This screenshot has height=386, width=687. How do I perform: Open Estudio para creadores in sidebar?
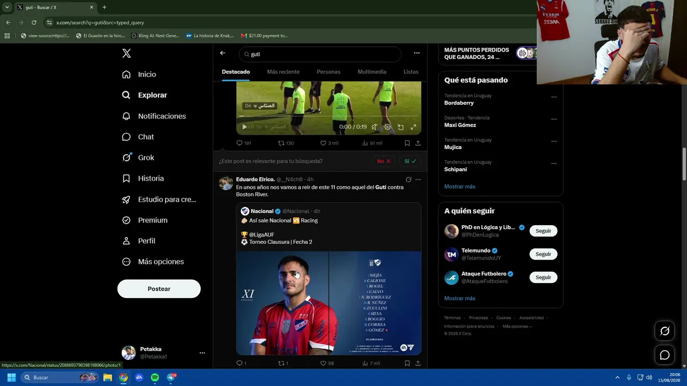click(159, 199)
